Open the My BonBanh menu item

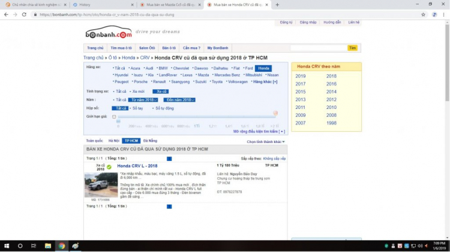[x=218, y=48]
